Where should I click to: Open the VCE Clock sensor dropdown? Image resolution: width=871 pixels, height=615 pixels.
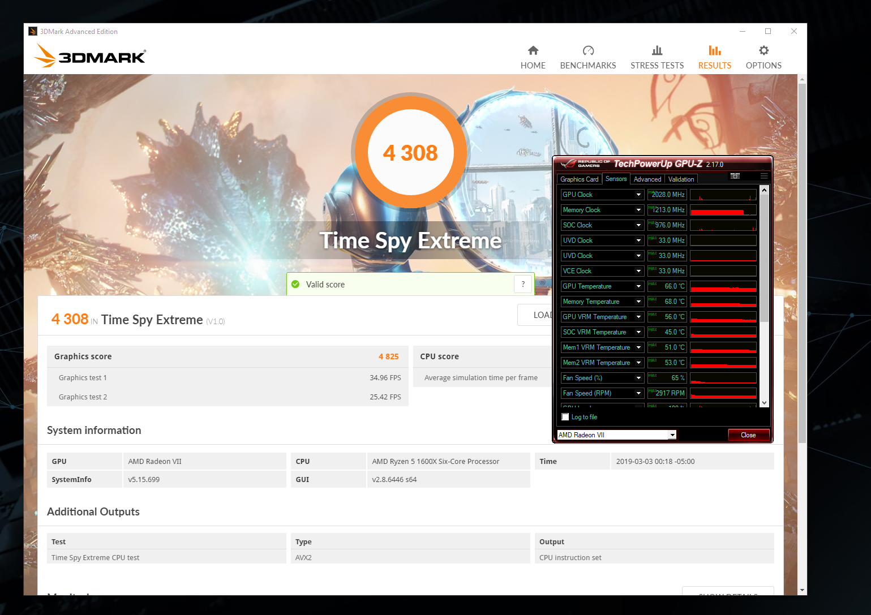[x=638, y=271]
